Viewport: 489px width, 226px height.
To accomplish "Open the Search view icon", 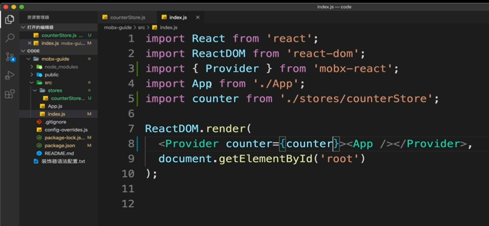I will 10,38.
